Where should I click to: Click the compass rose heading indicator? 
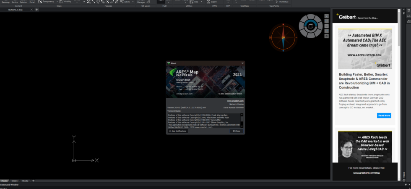click(x=283, y=37)
